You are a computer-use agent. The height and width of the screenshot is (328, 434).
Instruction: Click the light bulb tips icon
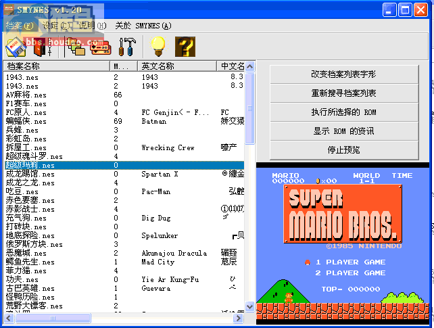coord(159,47)
